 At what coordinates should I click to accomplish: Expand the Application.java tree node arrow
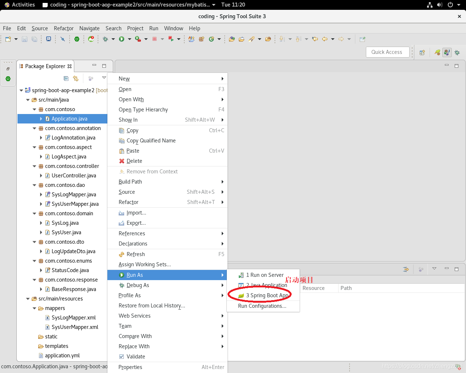pyautogui.click(x=41, y=119)
